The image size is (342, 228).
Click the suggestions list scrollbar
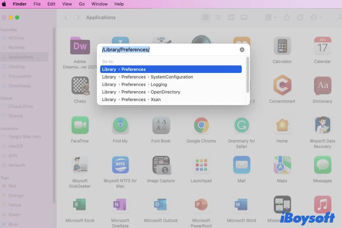(x=248, y=75)
